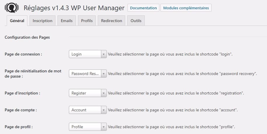267x134 pixels.
Task: Switch to the Inscription tab
Action: click(42, 21)
